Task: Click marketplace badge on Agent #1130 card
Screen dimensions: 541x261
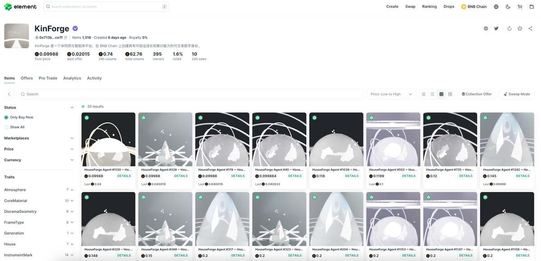Action: tap(87, 117)
